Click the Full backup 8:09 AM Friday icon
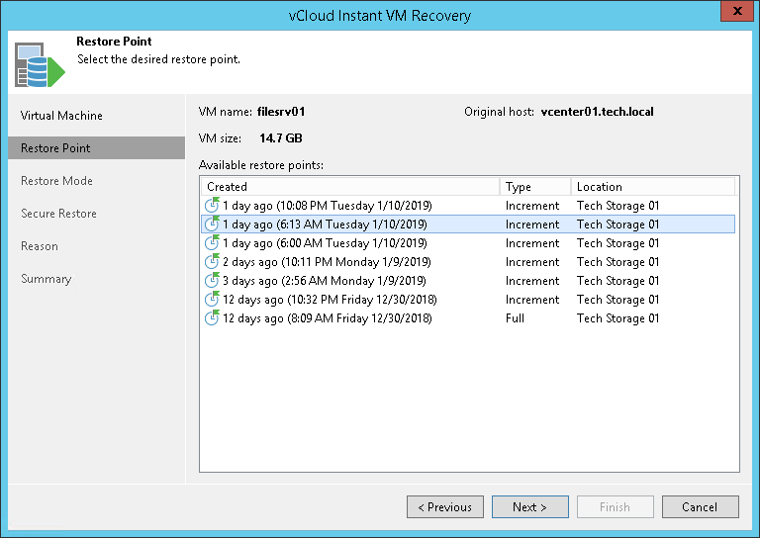 [212, 318]
